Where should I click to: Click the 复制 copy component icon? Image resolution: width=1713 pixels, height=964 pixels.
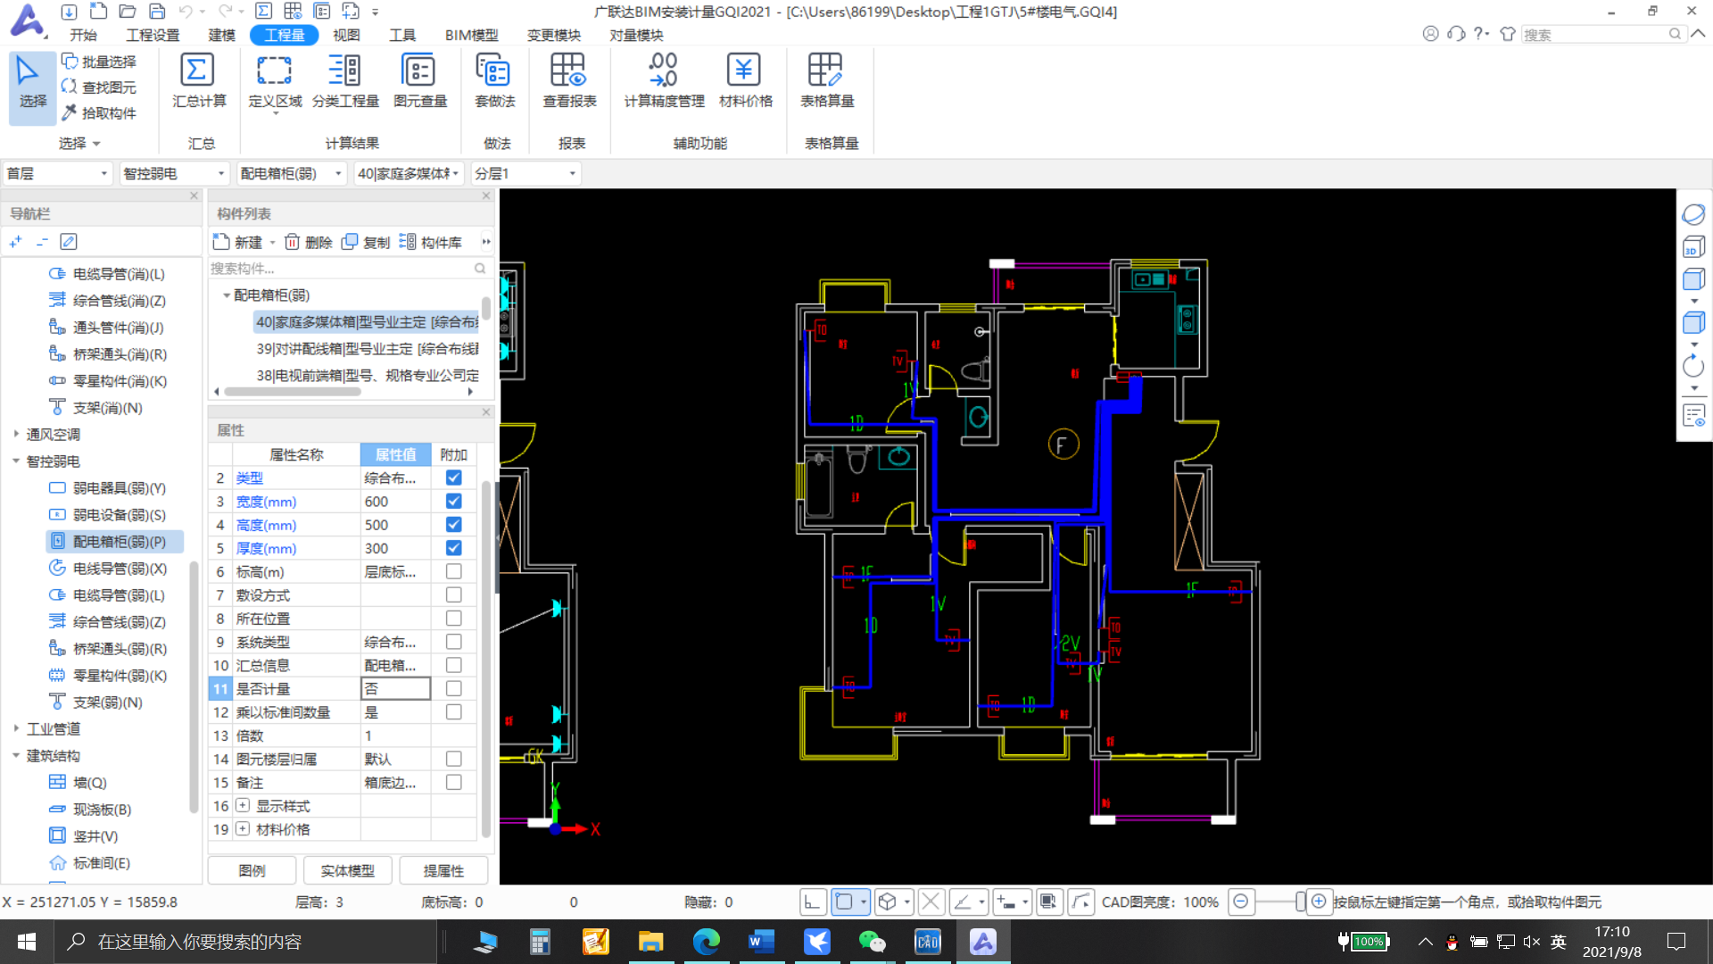[x=366, y=242]
